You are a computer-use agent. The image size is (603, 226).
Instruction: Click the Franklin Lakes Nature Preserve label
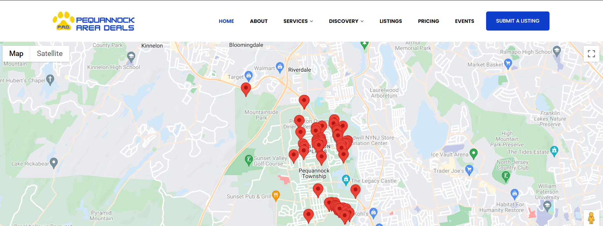[x=550, y=119]
